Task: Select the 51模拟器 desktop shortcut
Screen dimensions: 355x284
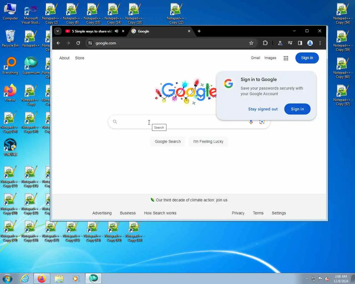Action: tap(10, 147)
